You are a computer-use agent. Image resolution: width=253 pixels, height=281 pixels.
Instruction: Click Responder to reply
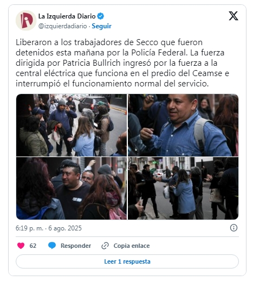pyautogui.click(x=76, y=246)
